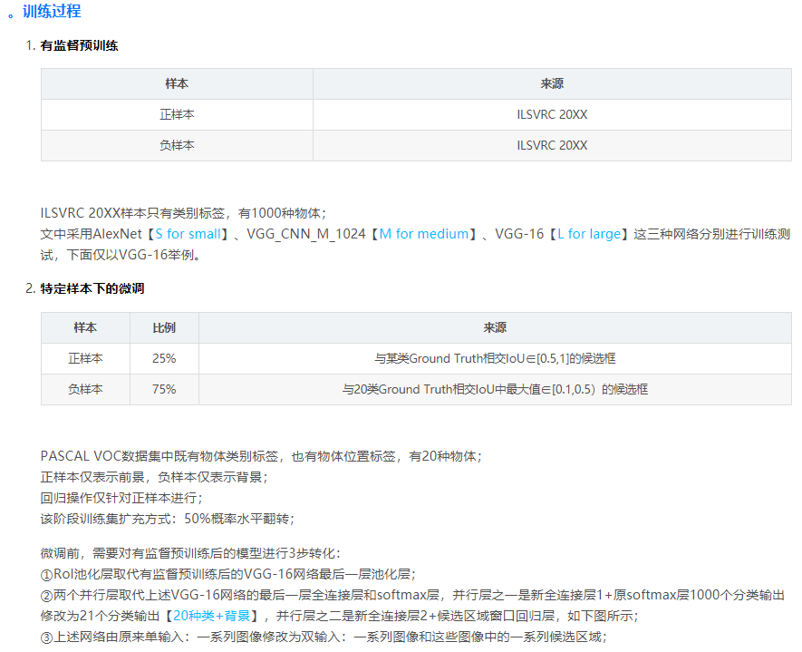This screenshot has width=802, height=652.
Task: Click the line 试，下面仅以VGG-16举例
Action: tap(121, 255)
